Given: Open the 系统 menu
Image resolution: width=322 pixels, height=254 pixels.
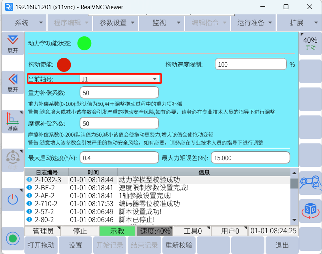Looking at the screenshot, I should [x=25, y=23].
